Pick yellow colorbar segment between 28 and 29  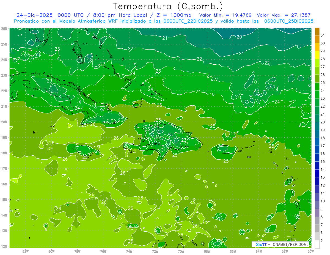317,55
